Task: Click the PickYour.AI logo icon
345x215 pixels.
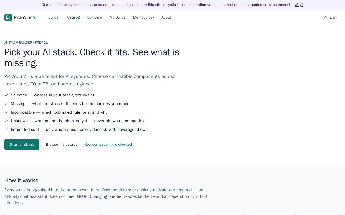Action: tap(8, 17)
